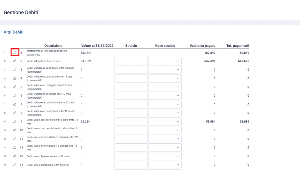Image resolution: width=300 pixels, height=170 pixels.
Task: Edit row 13 Debiti verso il personale entro
Action: (x=14, y=156)
